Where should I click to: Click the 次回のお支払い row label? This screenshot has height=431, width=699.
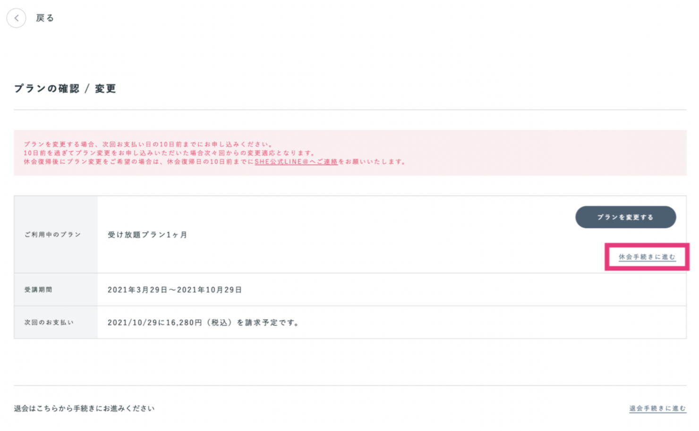[49, 322]
